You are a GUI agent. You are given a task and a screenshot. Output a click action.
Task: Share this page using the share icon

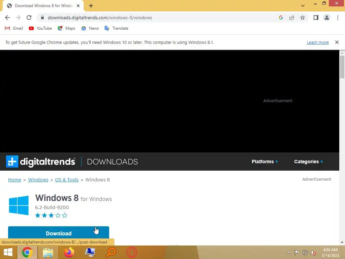[292, 18]
